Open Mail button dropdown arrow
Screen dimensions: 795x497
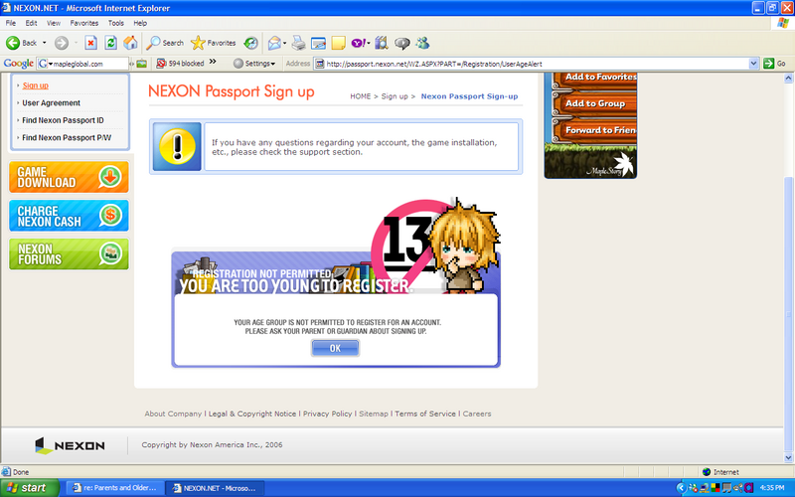[x=284, y=43]
